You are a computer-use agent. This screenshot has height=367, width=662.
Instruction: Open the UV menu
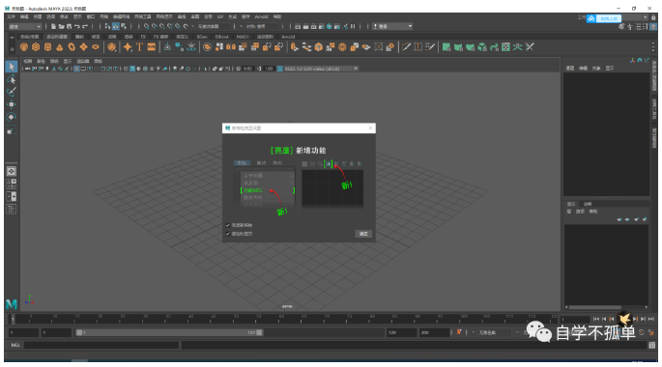pyautogui.click(x=220, y=16)
